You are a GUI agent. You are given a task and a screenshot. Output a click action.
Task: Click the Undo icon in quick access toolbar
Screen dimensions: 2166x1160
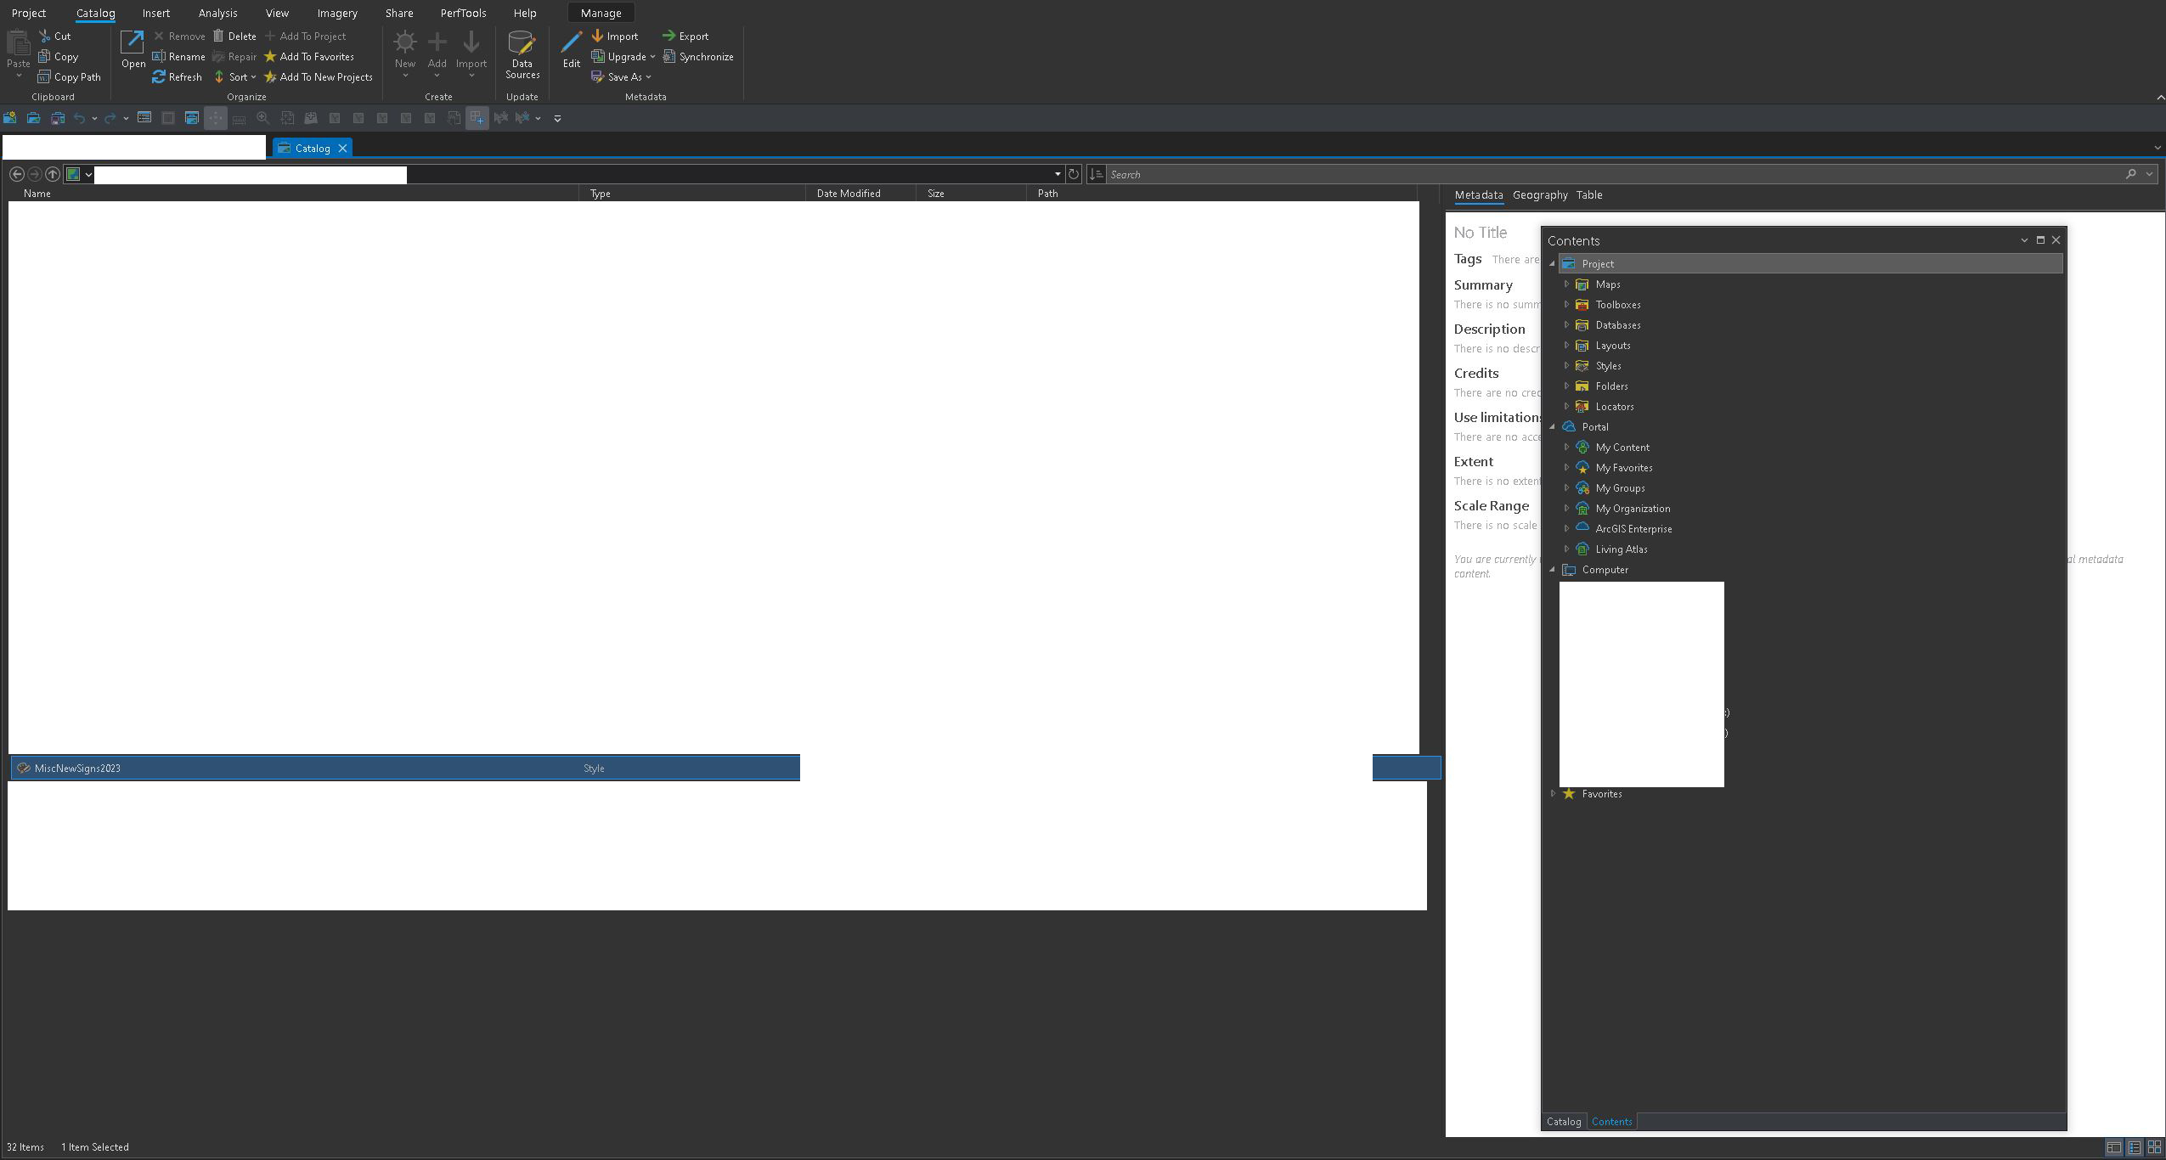coord(79,118)
